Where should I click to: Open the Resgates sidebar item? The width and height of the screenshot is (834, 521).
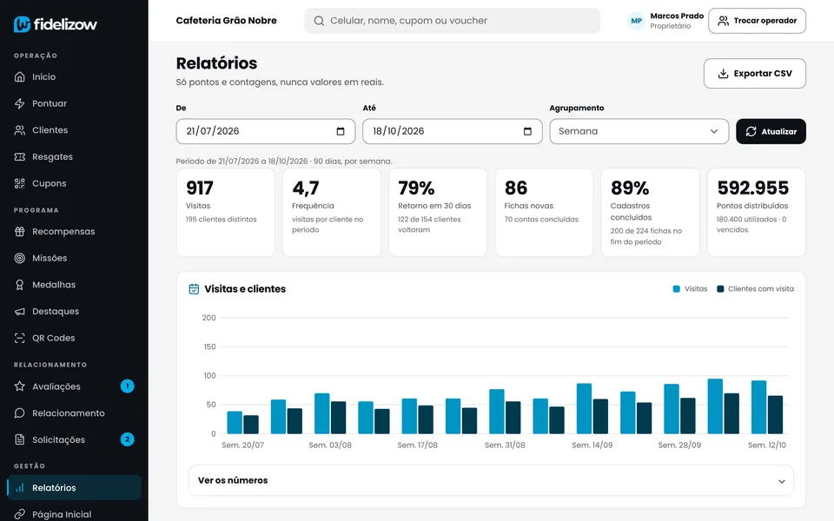click(x=74, y=156)
